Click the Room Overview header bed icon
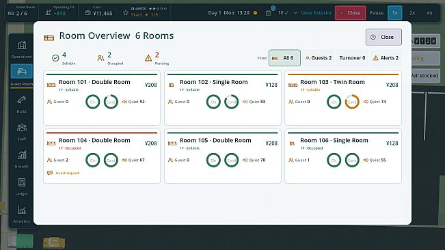445x250 pixels. 49,38
